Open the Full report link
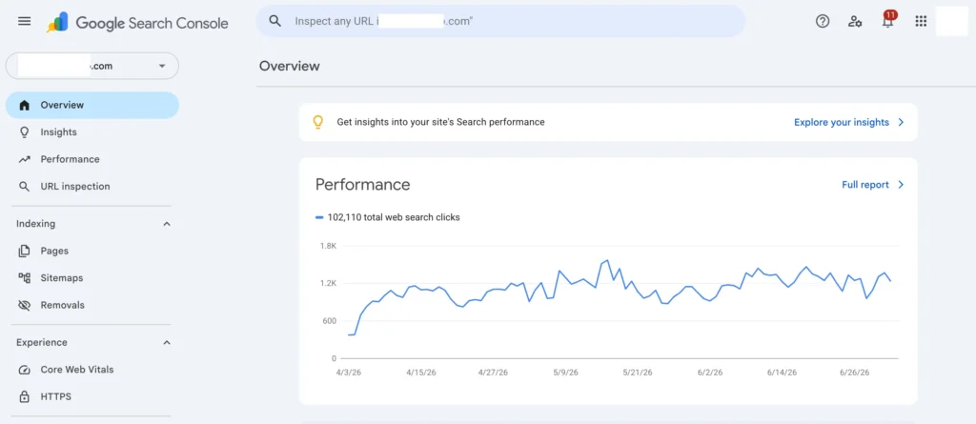 tap(865, 185)
